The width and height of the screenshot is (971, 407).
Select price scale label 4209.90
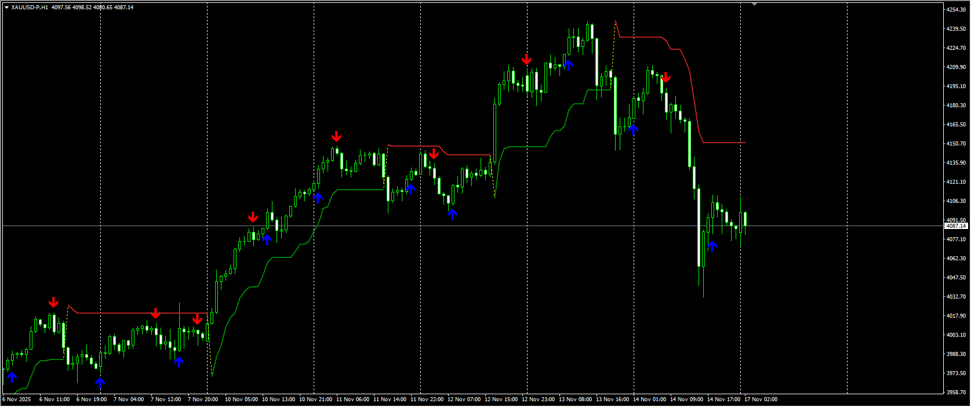(x=957, y=67)
